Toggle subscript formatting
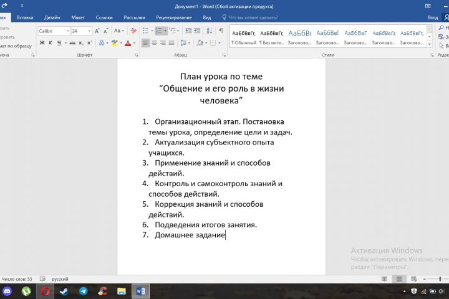 click(x=81, y=43)
